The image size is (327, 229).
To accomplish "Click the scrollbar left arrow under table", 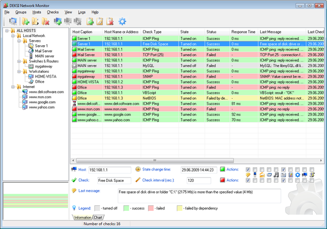I will coord(73,160).
